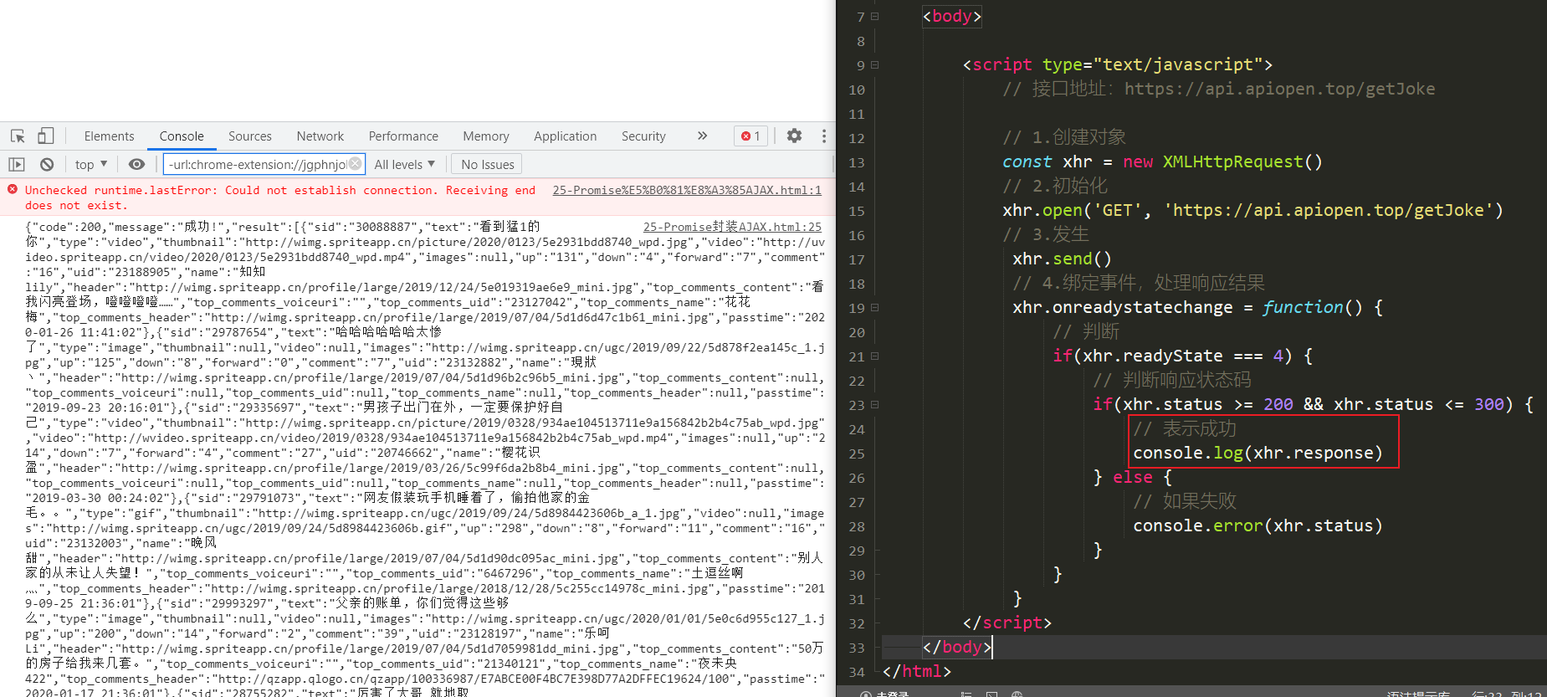
Task: Open the Performance tab
Action: 403,136
